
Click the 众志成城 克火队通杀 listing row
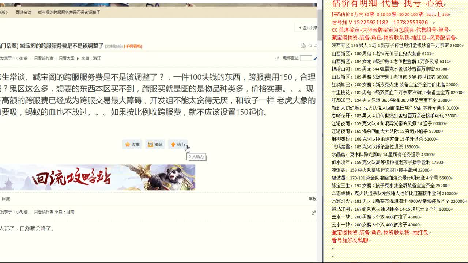[394, 194]
